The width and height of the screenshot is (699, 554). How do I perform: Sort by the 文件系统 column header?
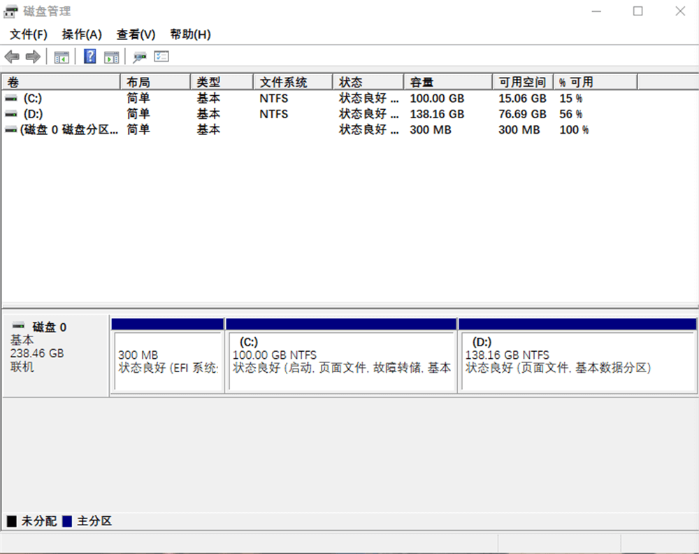pos(291,83)
